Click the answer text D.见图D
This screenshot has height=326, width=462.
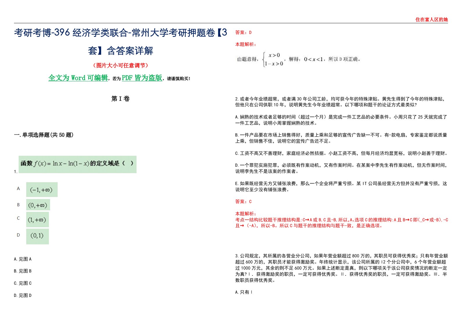click(x=23, y=295)
